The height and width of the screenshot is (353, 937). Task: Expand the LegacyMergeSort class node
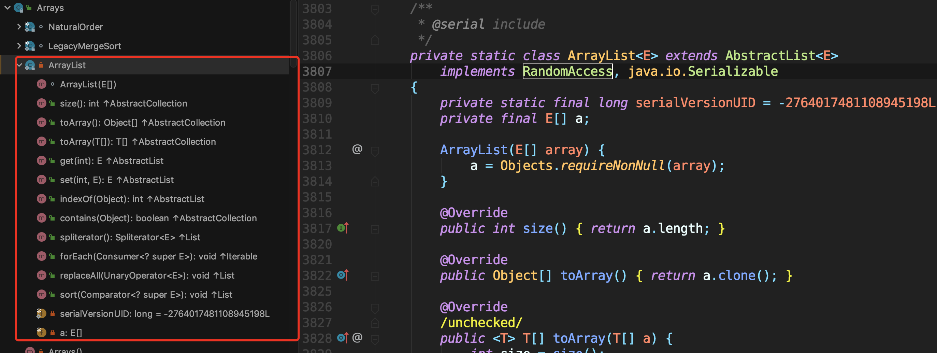19,46
